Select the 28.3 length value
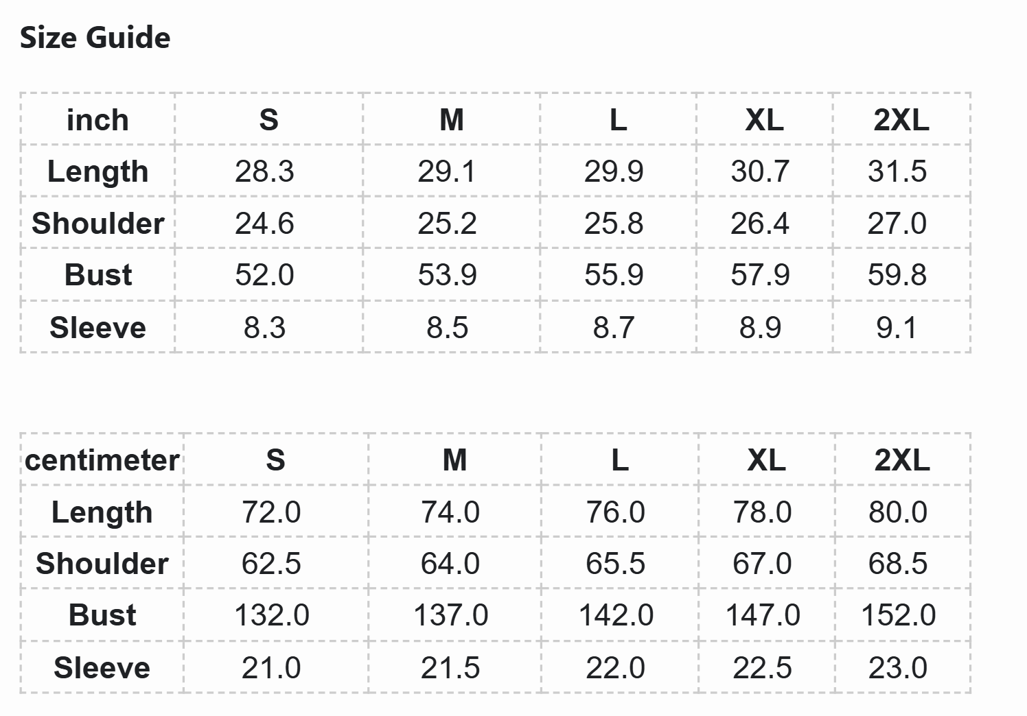 [x=264, y=171]
